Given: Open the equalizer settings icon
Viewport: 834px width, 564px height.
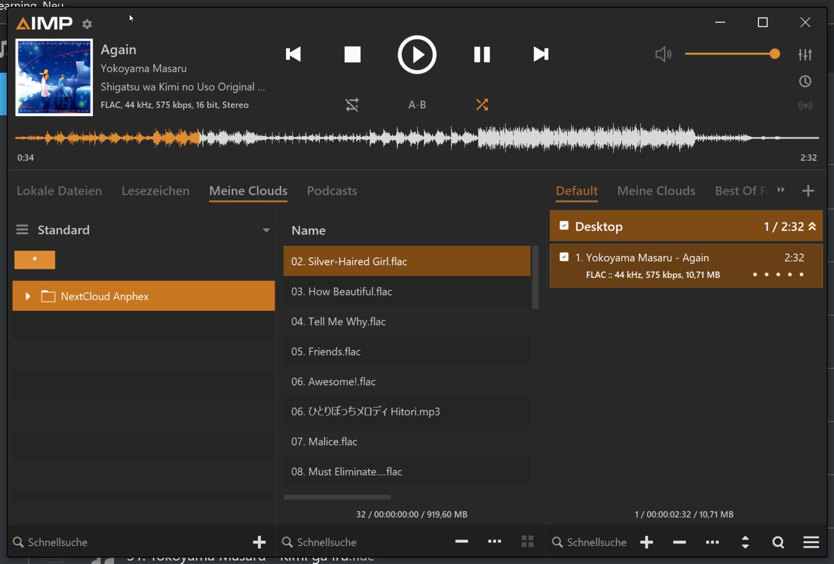Looking at the screenshot, I should tap(805, 55).
